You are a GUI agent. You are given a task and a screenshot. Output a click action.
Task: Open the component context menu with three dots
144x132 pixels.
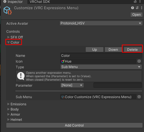pos(142,8)
